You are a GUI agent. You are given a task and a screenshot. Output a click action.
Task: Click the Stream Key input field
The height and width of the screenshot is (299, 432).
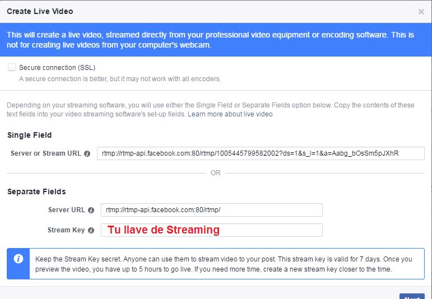pyautogui.click(x=211, y=230)
